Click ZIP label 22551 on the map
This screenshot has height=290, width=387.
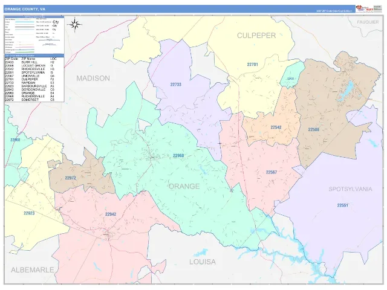click(343, 205)
